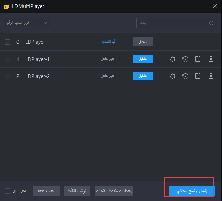The image size is (222, 201).
Task: Tick the checkbox for LDPlayer-1
Action: tap(8, 59)
